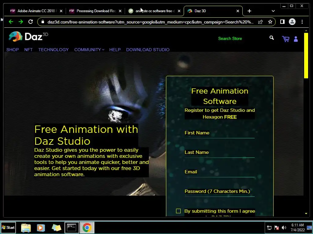Open media player taskbar icon
Screen dimensions: 313x234
pos(41,228)
